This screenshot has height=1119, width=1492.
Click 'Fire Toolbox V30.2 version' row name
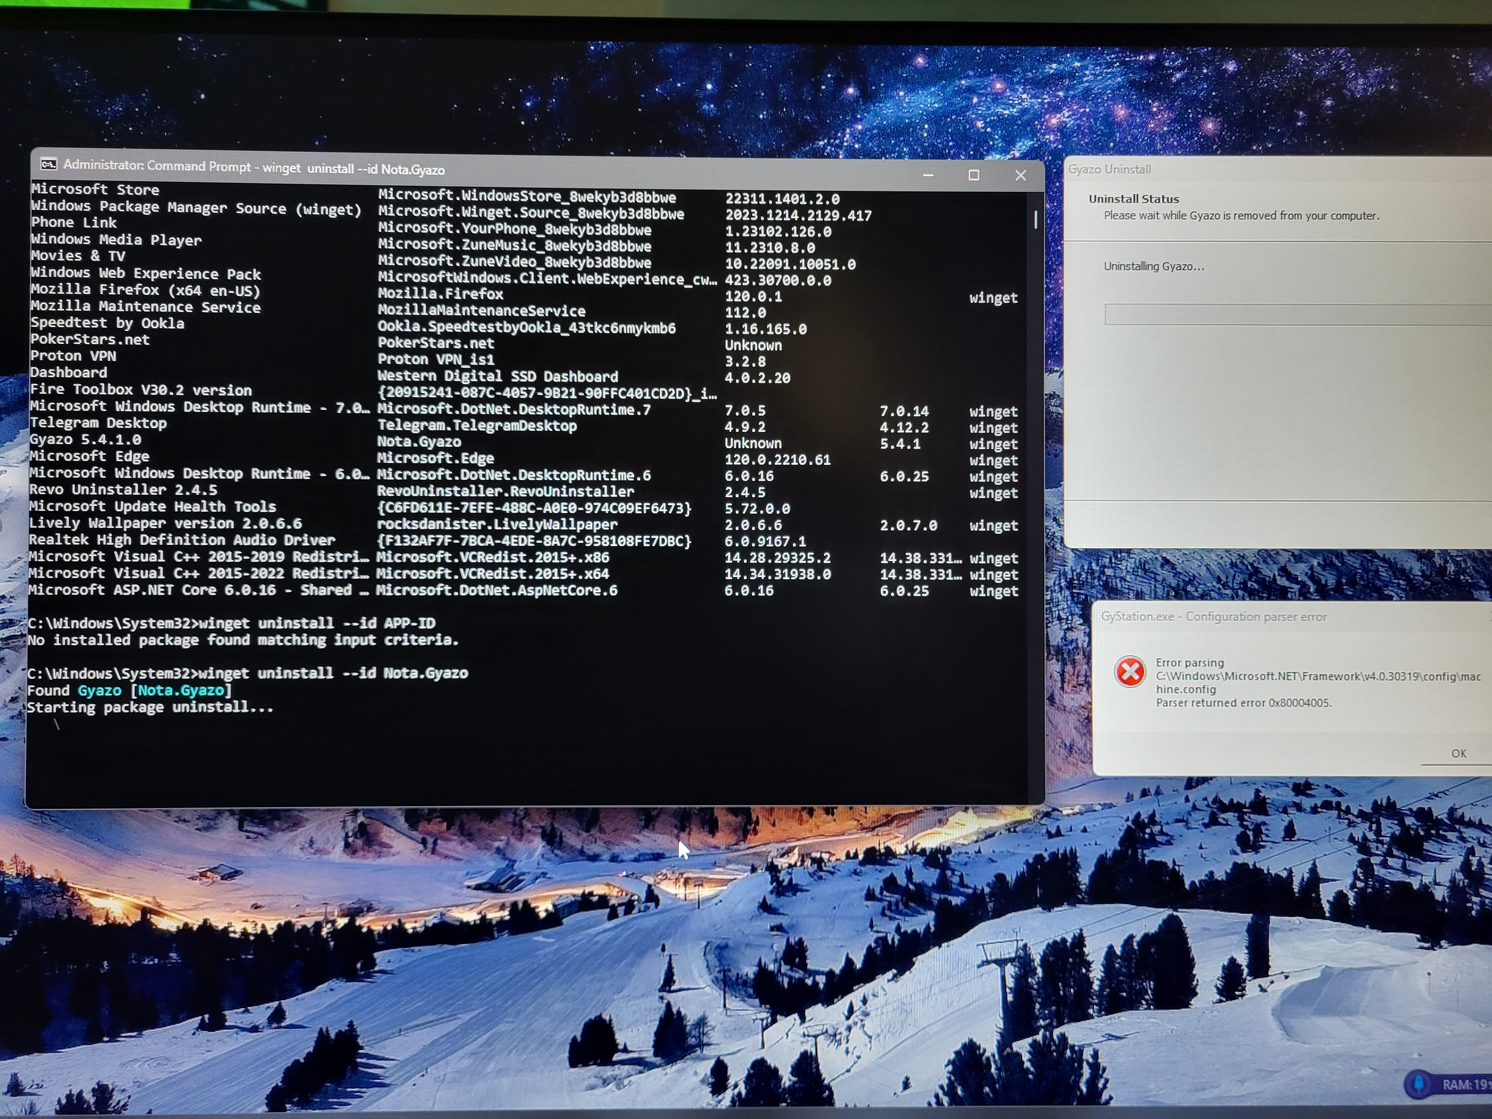click(141, 390)
